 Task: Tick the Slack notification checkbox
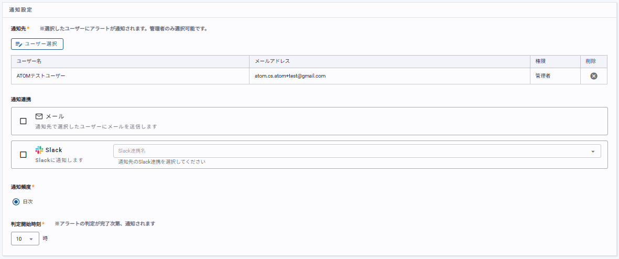pos(23,155)
